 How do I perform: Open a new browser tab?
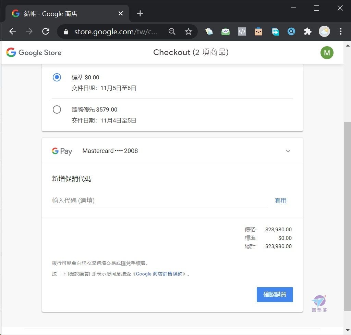point(140,13)
